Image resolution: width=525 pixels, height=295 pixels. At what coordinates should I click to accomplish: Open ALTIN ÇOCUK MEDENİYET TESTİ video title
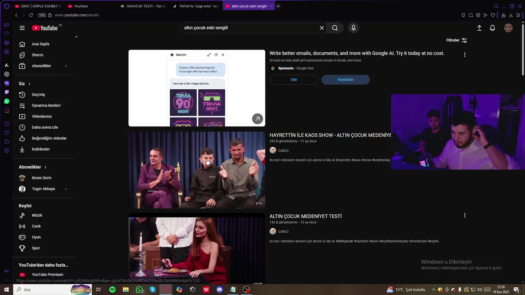coord(306,216)
